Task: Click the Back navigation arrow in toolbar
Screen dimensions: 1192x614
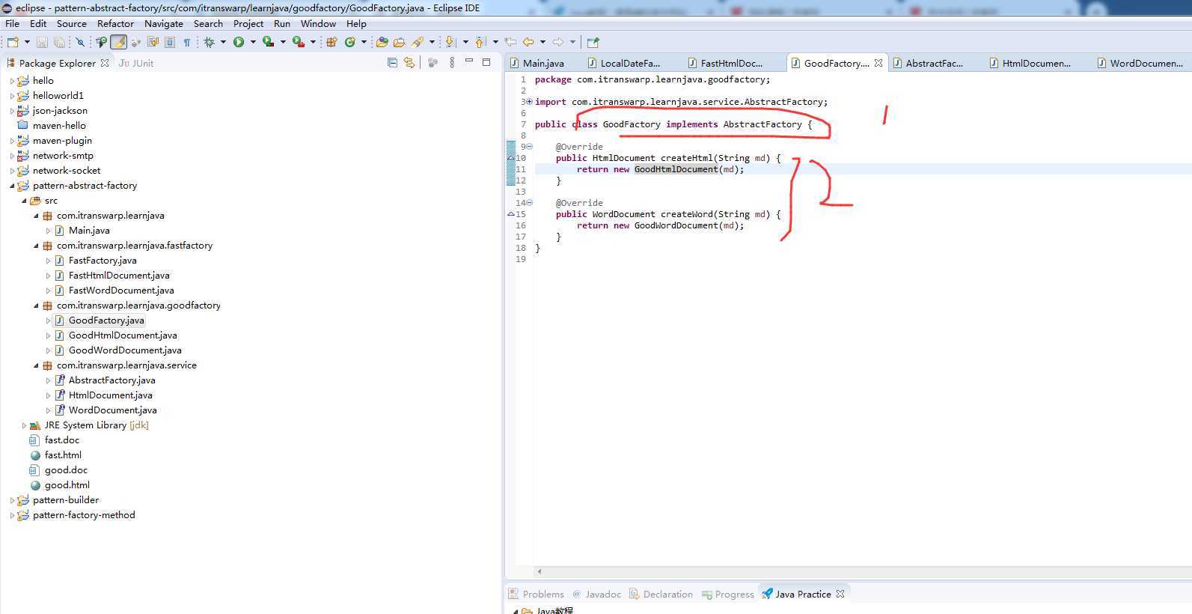Action: [x=528, y=42]
